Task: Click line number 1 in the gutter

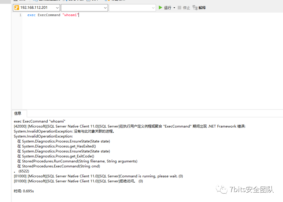Action: (20, 15)
